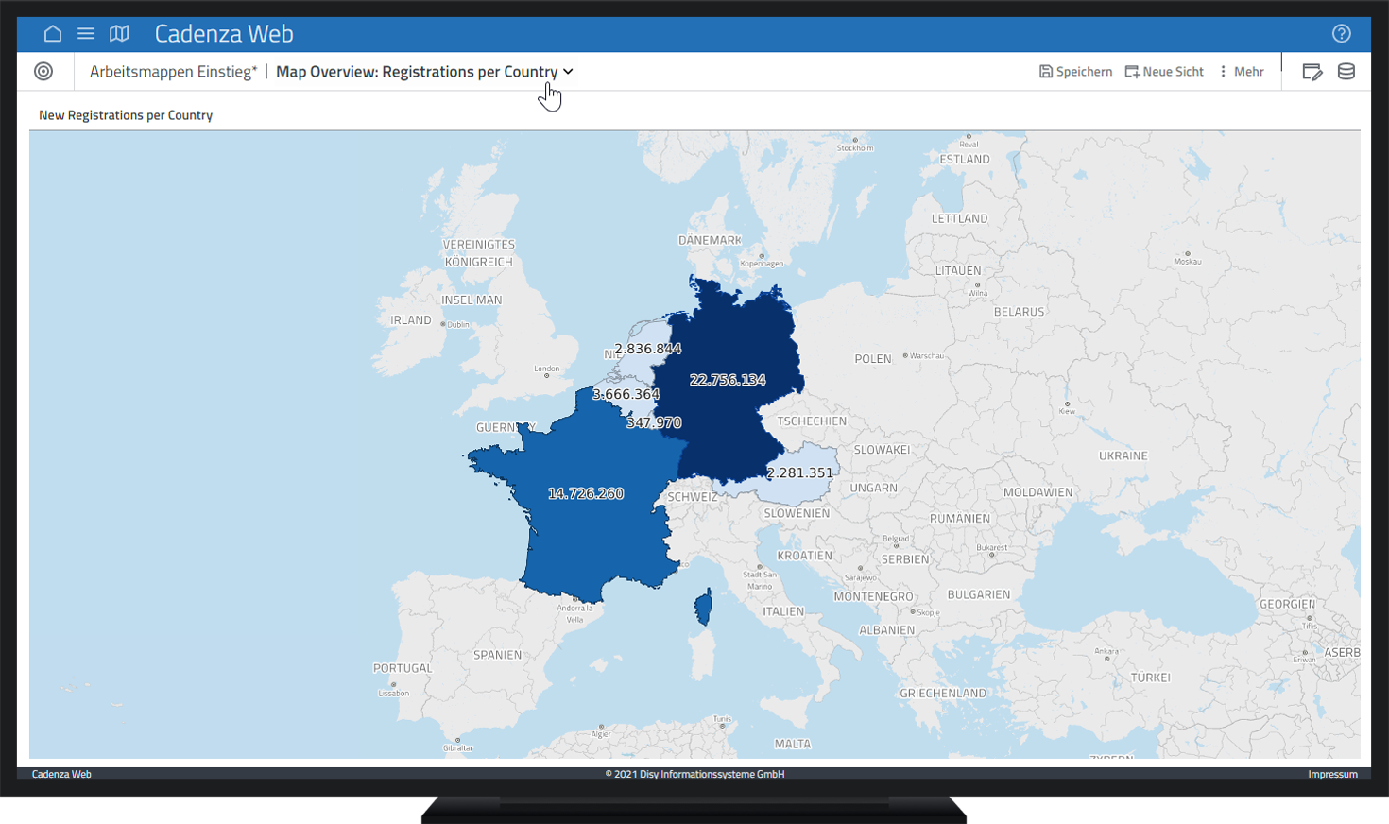Select Germany with value 22.756.134

coord(728,380)
